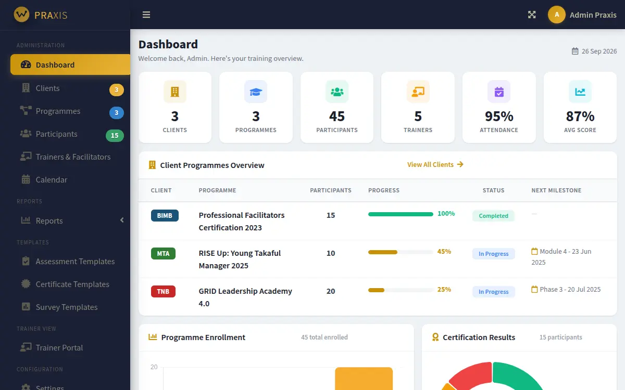This screenshot has width=625, height=390.
Task: Click In Progress status for RISE Up
Action: [494, 254]
